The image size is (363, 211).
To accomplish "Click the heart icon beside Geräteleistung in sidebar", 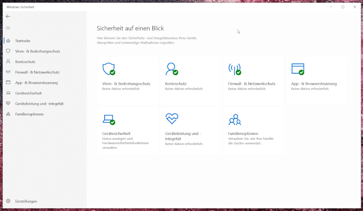I will pyautogui.click(x=8, y=104).
